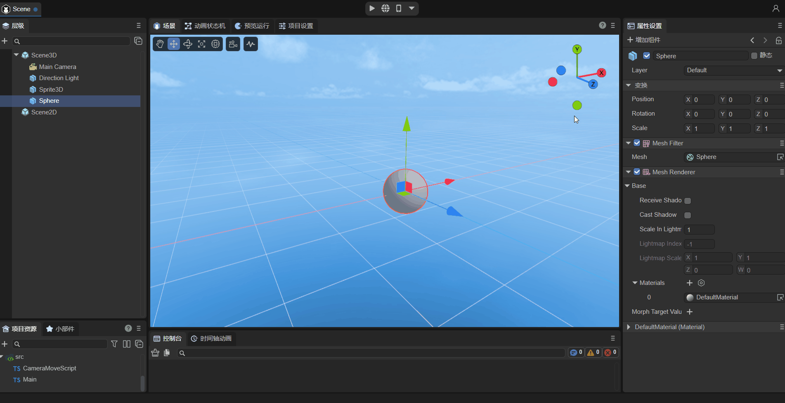Click the red X axis on the gizmo
Screen dimensions: 785x403
click(x=601, y=73)
